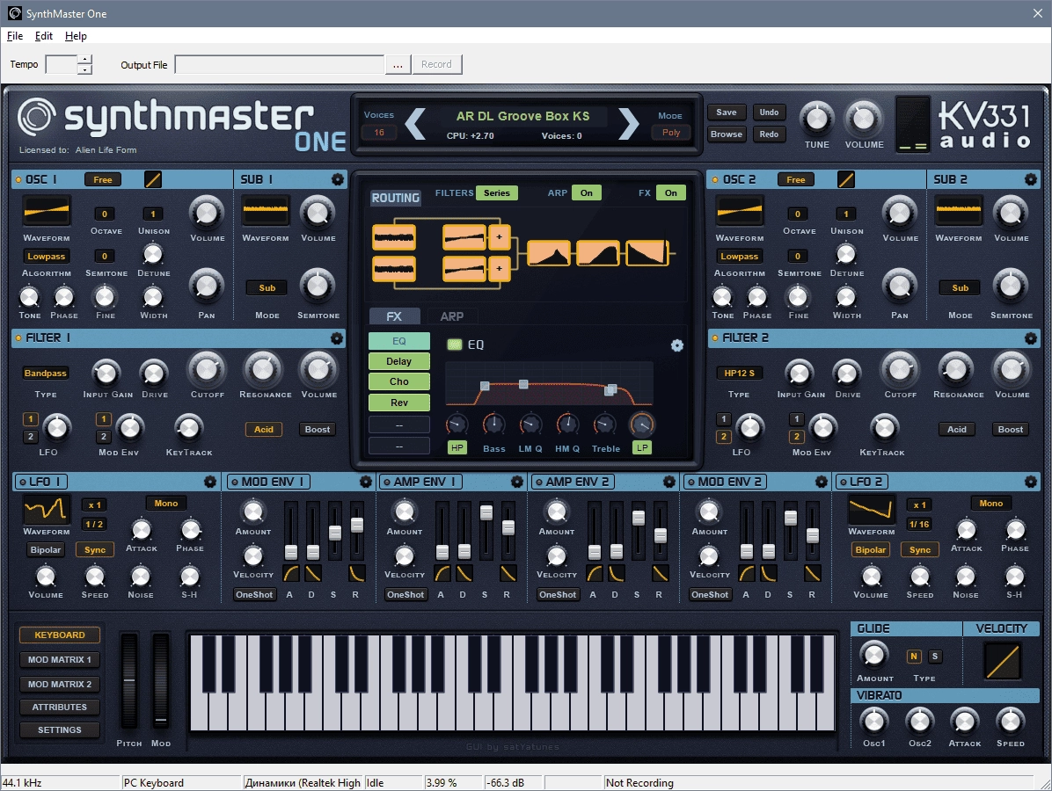Image resolution: width=1052 pixels, height=791 pixels.
Task: Select LFO 1 waveform display
Action: (47, 510)
